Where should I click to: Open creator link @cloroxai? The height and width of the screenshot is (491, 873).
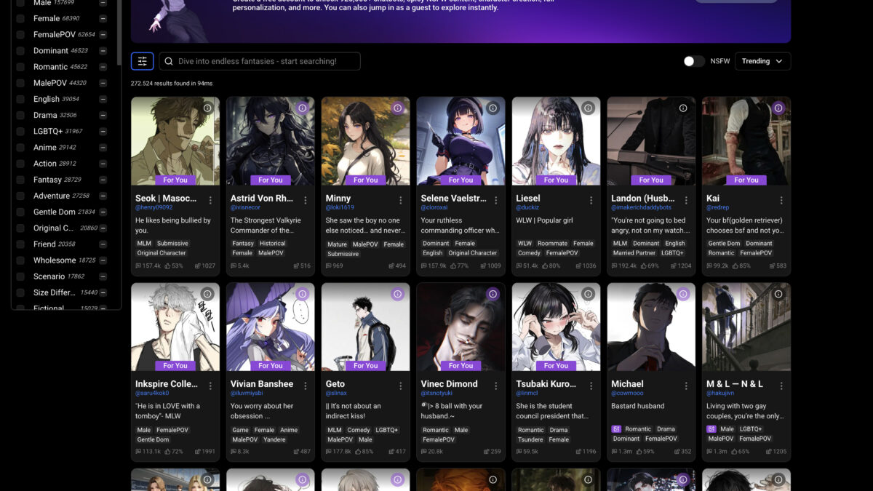(x=436, y=208)
